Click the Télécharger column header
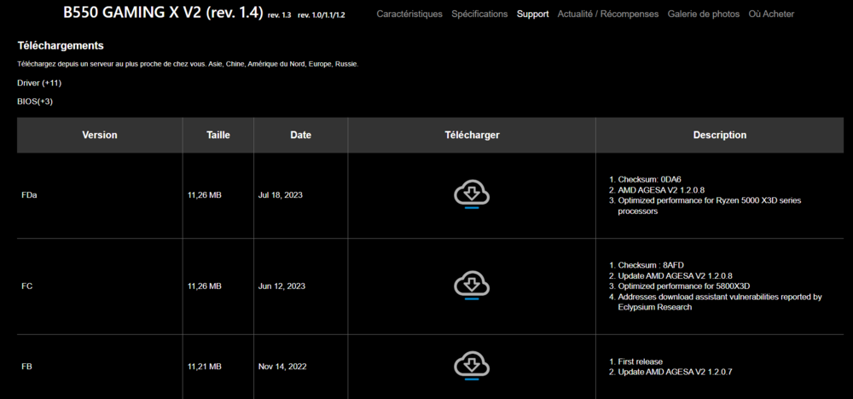This screenshot has width=853, height=399. [472, 135]
